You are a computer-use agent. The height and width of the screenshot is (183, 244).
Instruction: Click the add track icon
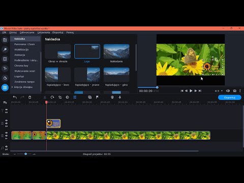pos(5,102)
